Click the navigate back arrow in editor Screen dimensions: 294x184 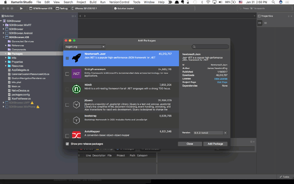click(80, 16)
